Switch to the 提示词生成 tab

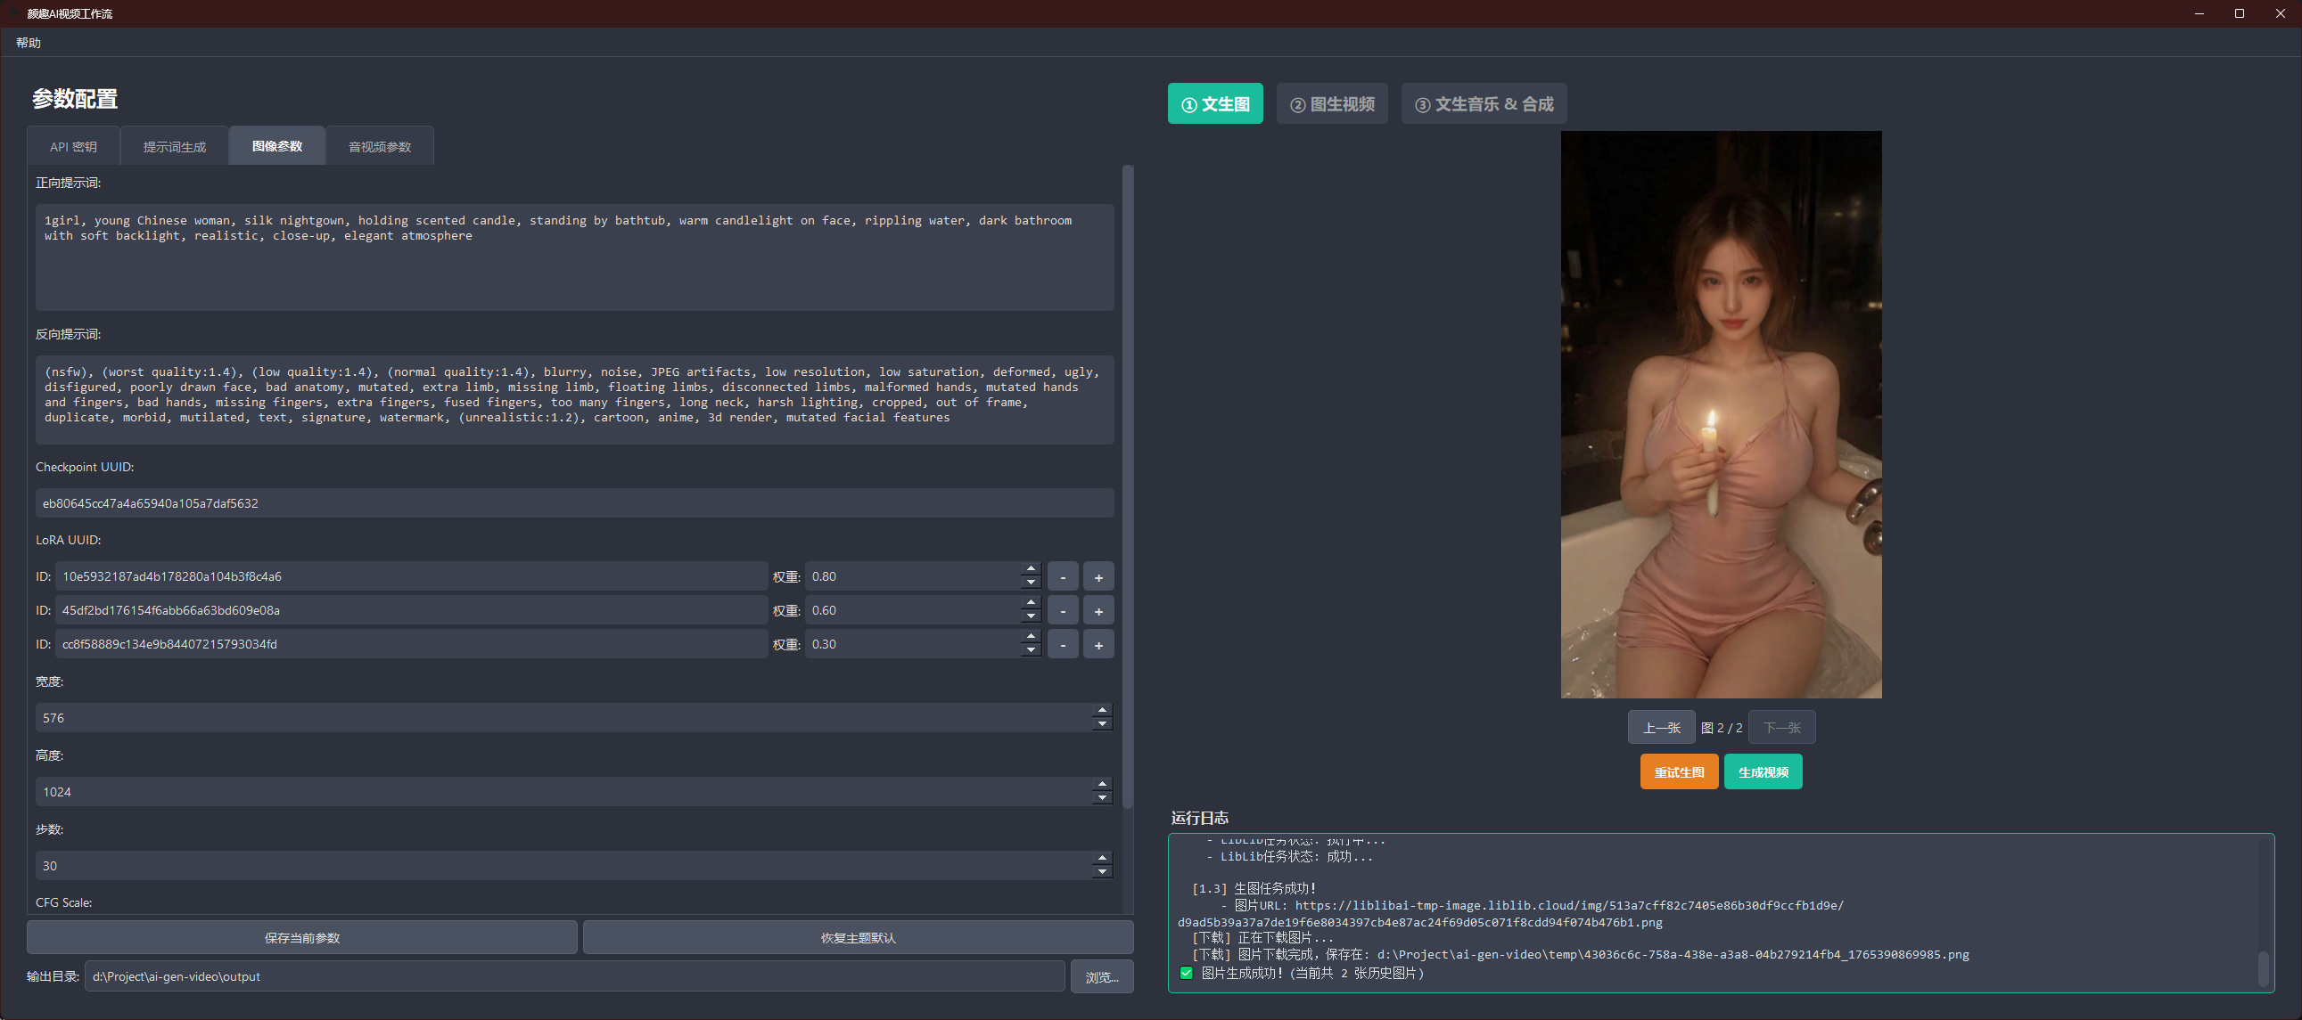[x=174, y=146]
